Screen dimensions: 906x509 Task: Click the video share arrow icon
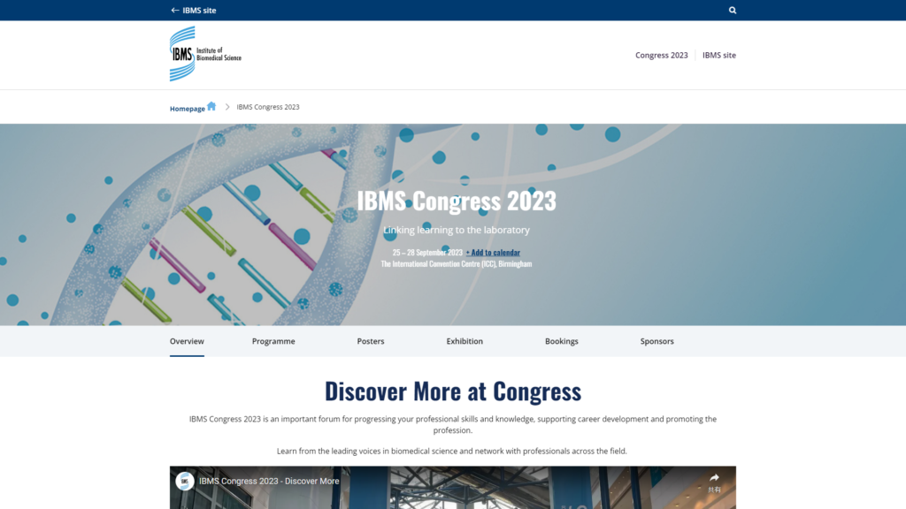pyautogui.click(x=714, y=478)
